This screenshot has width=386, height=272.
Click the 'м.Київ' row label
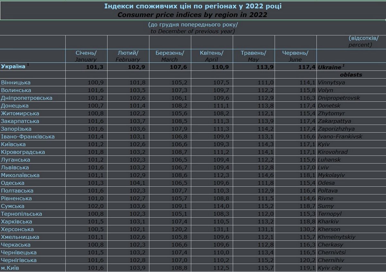coord(13,268)
